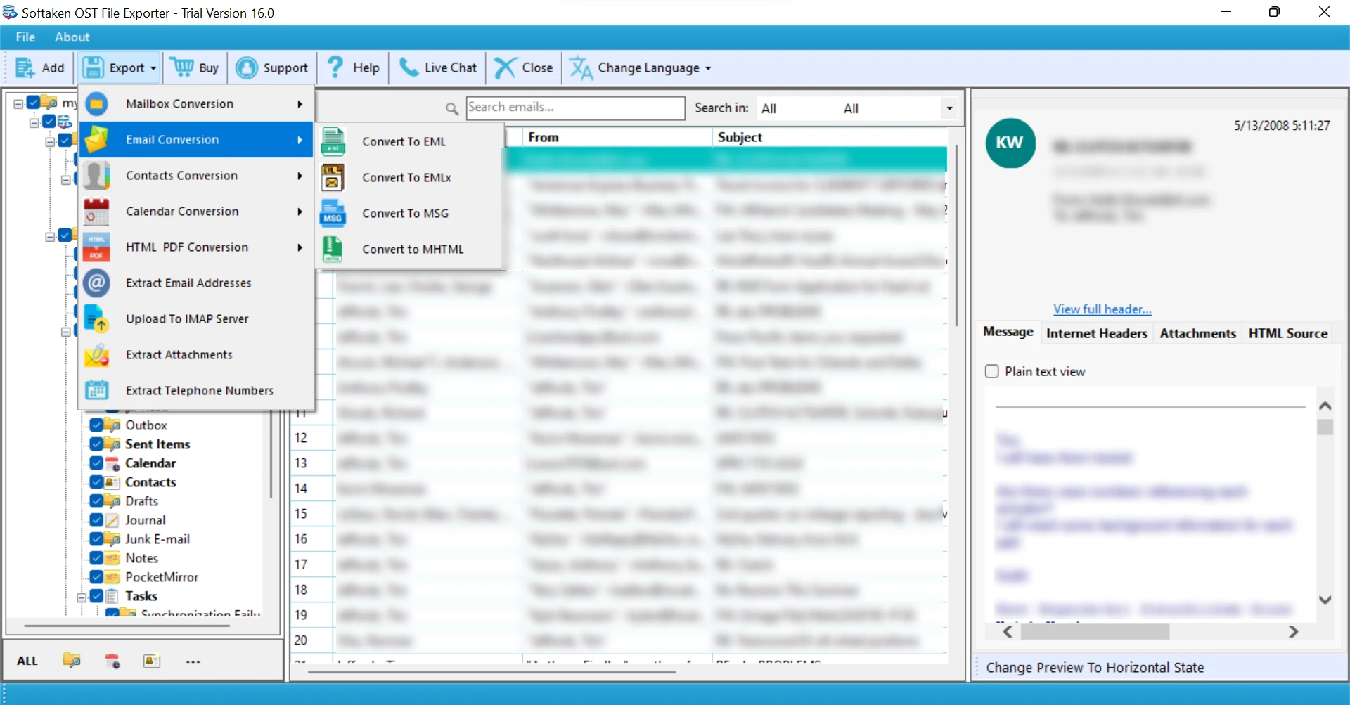Click the search magnifier icon
This screenshot has height=705, width=1350.
[452, 108]
